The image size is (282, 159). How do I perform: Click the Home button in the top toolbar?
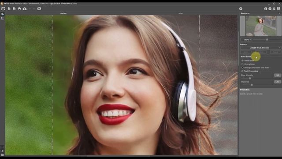(x=3, y=9)
